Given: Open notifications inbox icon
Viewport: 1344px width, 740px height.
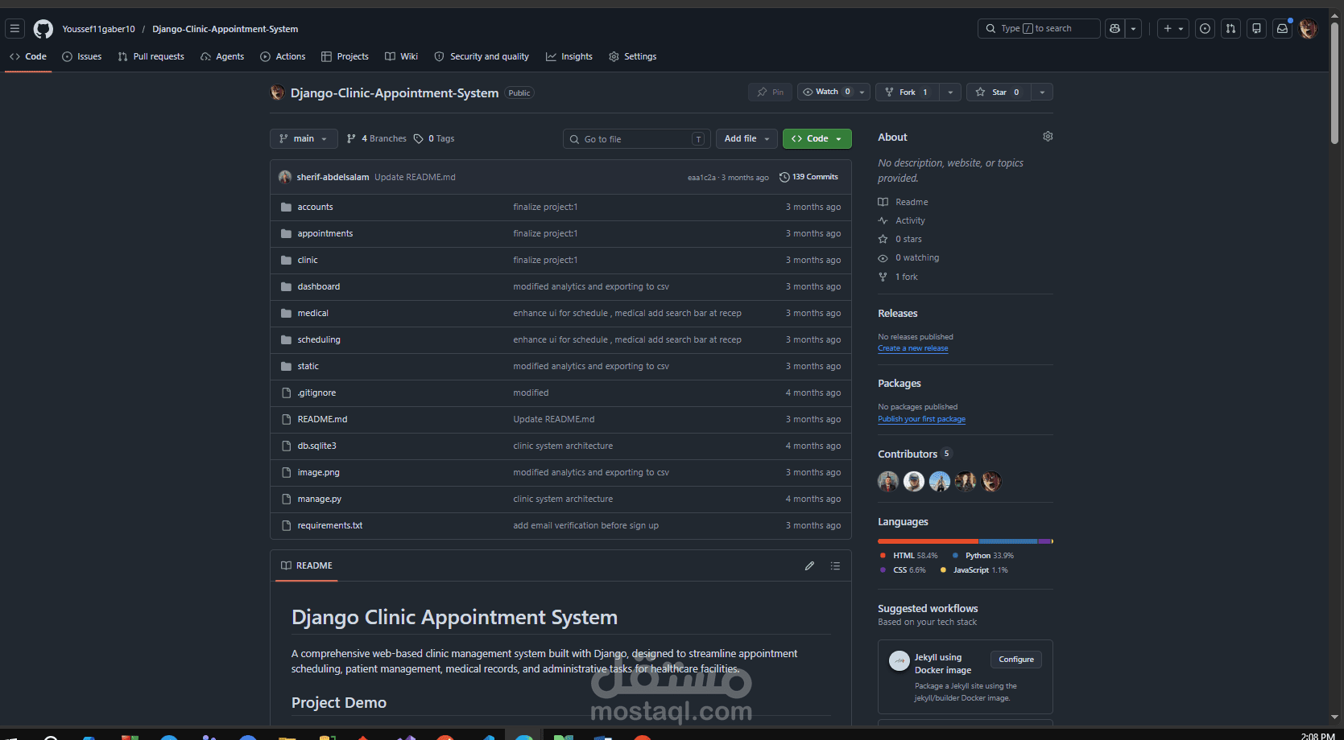Looking at the screenshot, I should point(1282,29).
